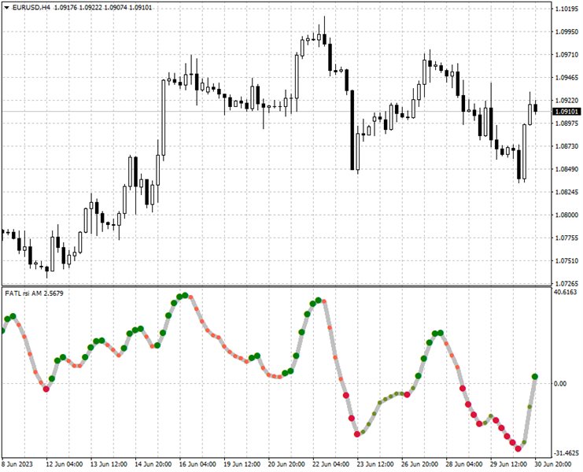Select the 1.08975 price axis label

[x=566, y=124]
